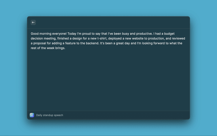Place cursor on the word "productive"
217x136 pixels.
pyautogui.click(x=144, y=34)
